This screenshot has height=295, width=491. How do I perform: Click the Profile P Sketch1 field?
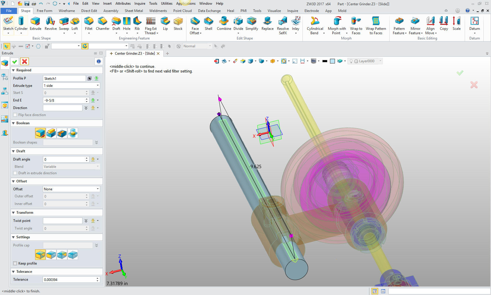pos(64,78)
